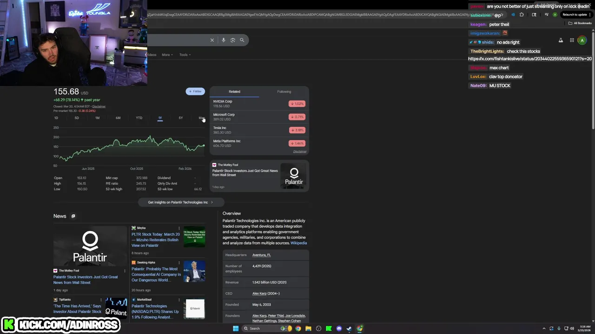Viewport: 595px width, 334px height.
Task: Open Palantir Technologies Shares Up 1.9% article
Action: click(155, 312)
